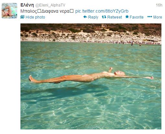Visit the @Eleni_AlphaTV handle
165x134 pixels.
pyautogui.click(x=50, y=5)
